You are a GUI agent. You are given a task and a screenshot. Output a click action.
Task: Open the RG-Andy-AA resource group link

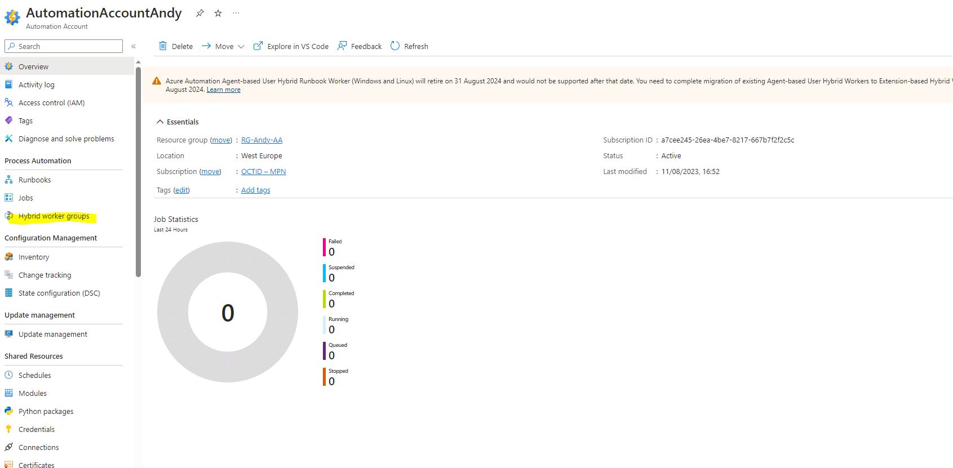pyautogui.click(x=261, y=140)
